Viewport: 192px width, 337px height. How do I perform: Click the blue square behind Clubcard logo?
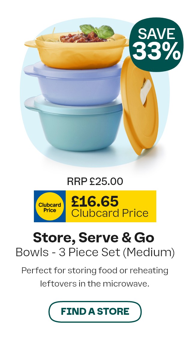pyautogui.click(x=49, y=206)
